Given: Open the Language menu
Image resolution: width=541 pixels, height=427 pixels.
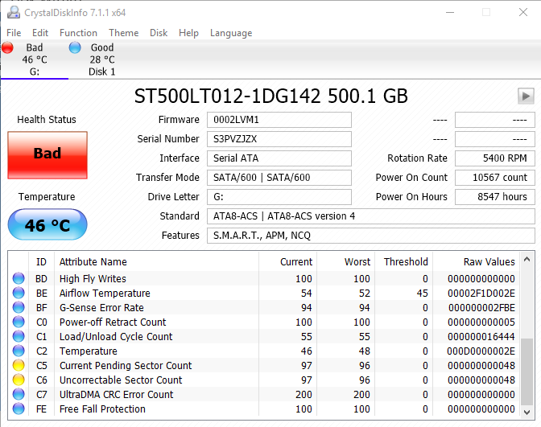Looking at the screenshot, I should (231, 33).
